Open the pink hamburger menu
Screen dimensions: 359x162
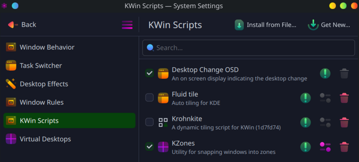(127, 24)
